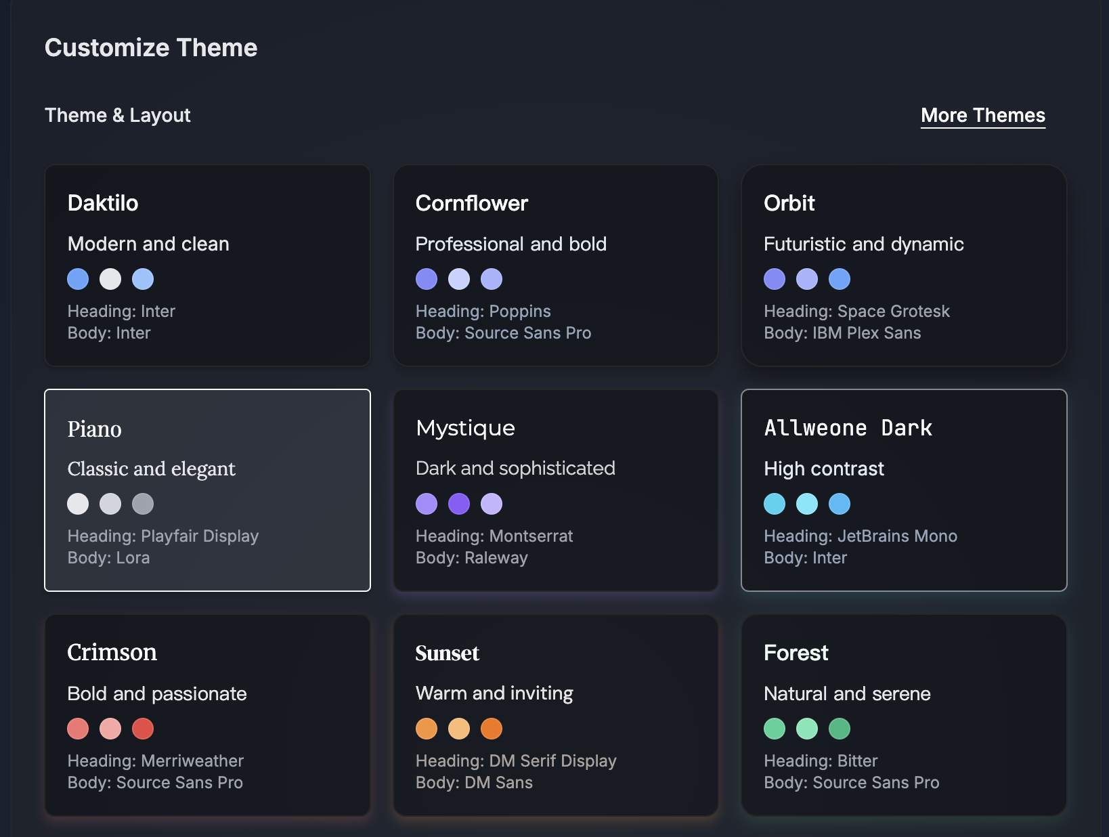Select the Daktilo theme card

207,265
